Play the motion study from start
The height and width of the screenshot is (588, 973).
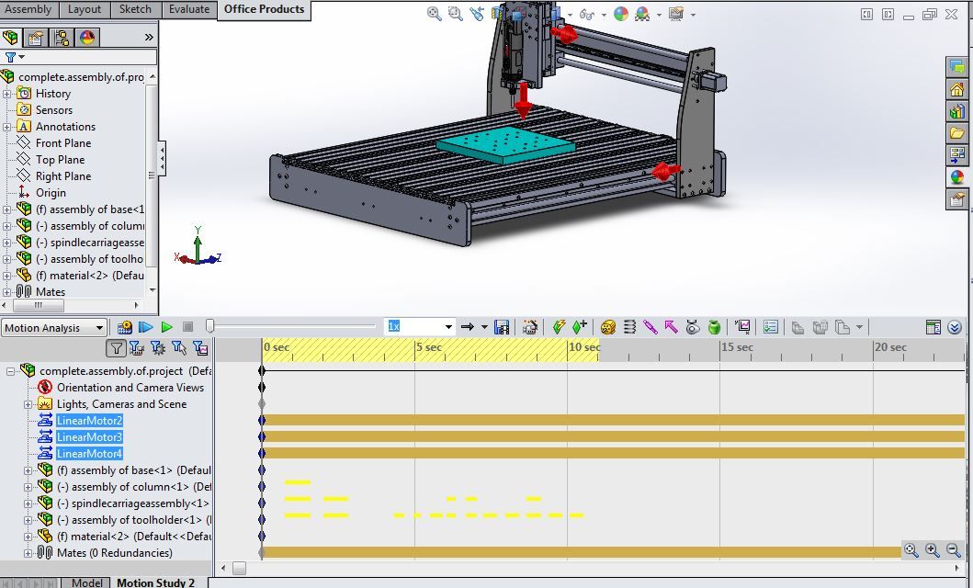[x=145, y=326]
